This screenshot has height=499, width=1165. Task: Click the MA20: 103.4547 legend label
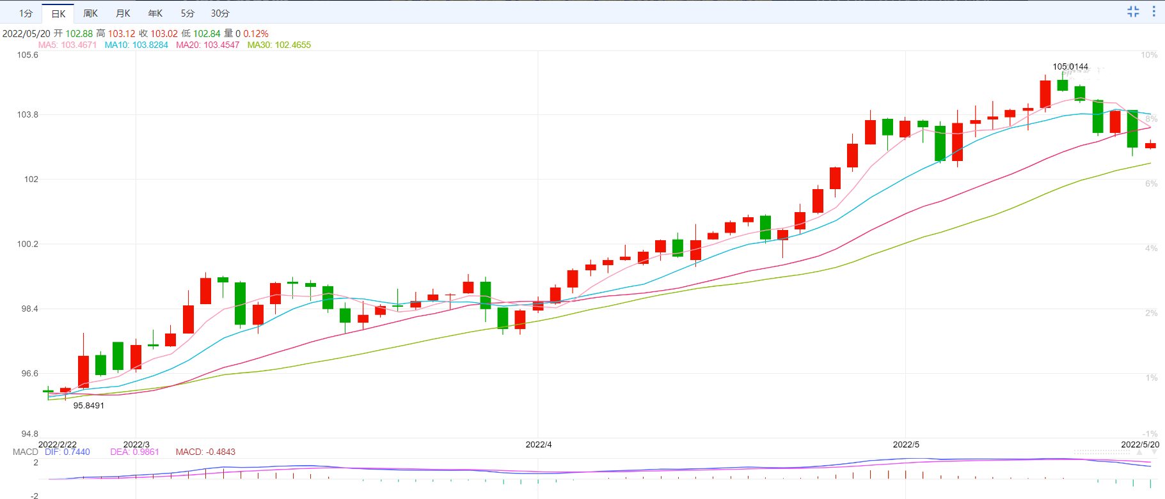click(x=207, y=45)
